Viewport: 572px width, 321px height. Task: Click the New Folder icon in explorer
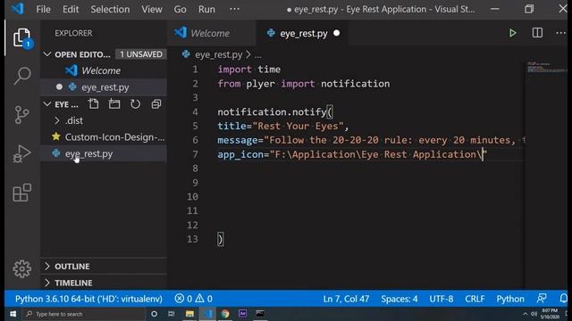[114, 104]
